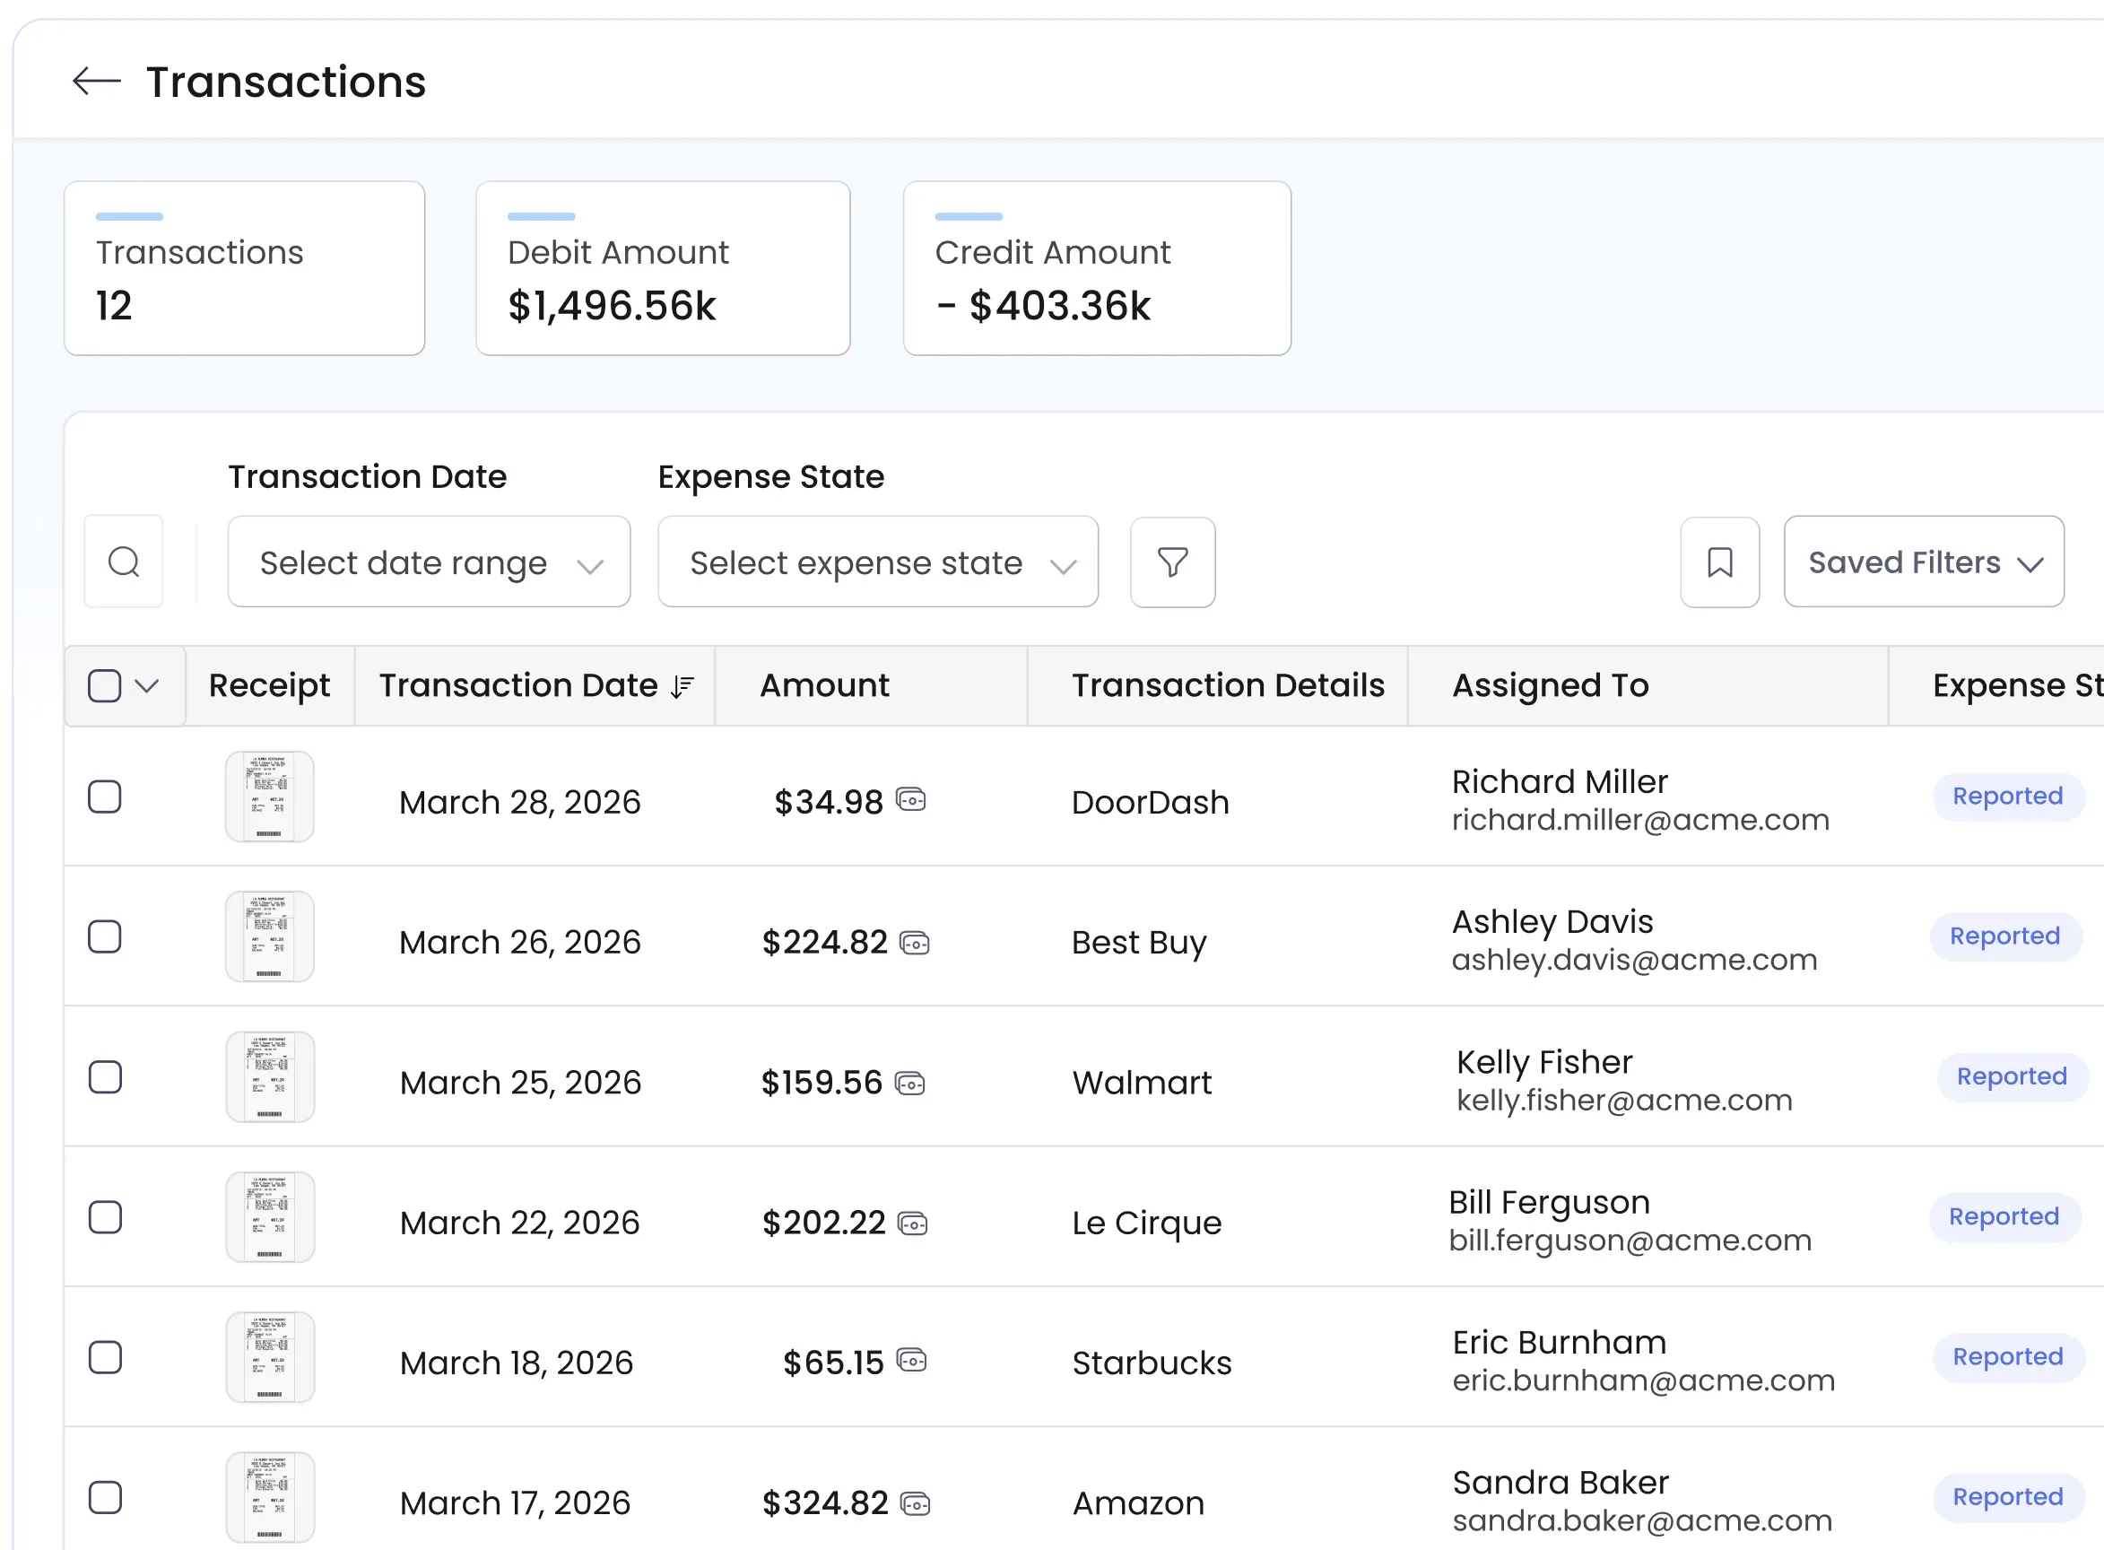Select the checkbox for the DoorDash transaction
Image resolution: width=2104 pixels, height=1550 pixels.
[105, 797]
